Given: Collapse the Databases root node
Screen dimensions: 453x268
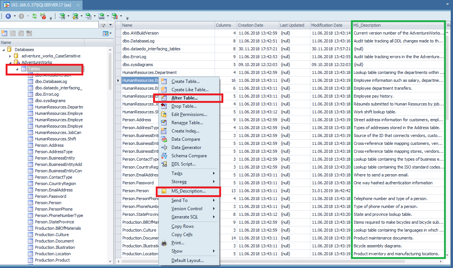Looking at the screenshot, I should pos(3,50).
